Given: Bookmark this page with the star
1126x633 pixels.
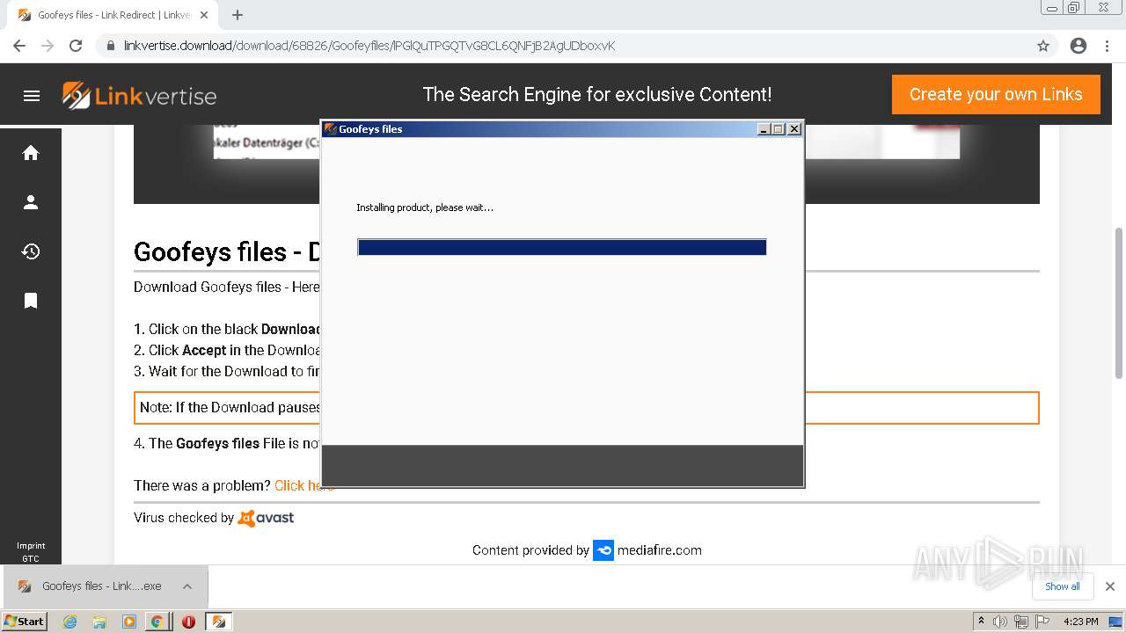Looking at the screenshot, I should (x=1043, y=46).
